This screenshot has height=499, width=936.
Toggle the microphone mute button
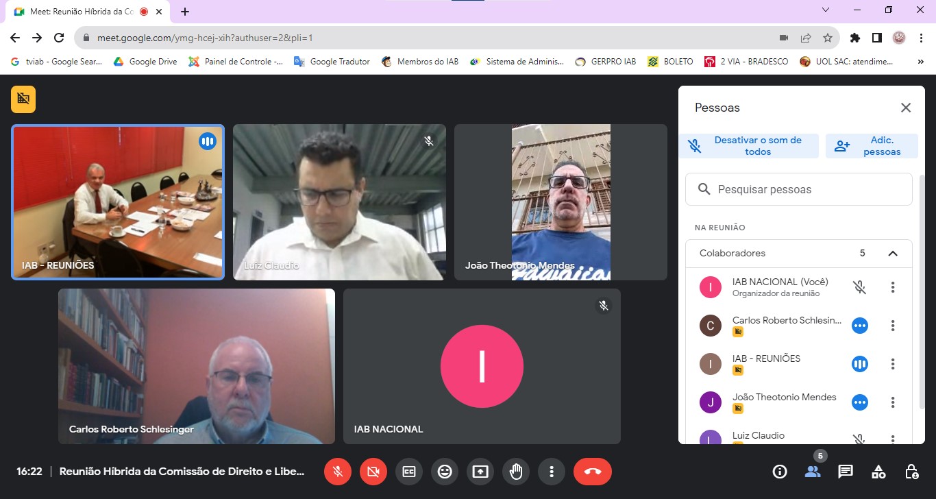[338, 472]
